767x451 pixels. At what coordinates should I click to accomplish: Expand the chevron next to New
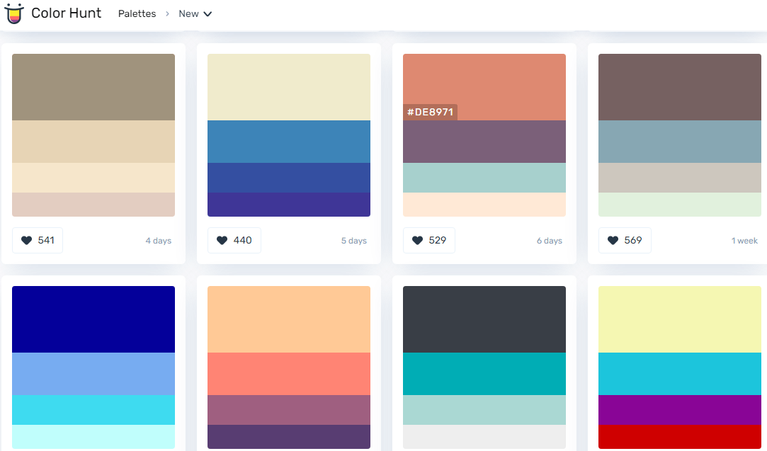208,13
